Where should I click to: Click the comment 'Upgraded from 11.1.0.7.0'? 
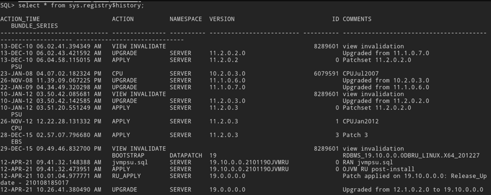coord(386,54)
